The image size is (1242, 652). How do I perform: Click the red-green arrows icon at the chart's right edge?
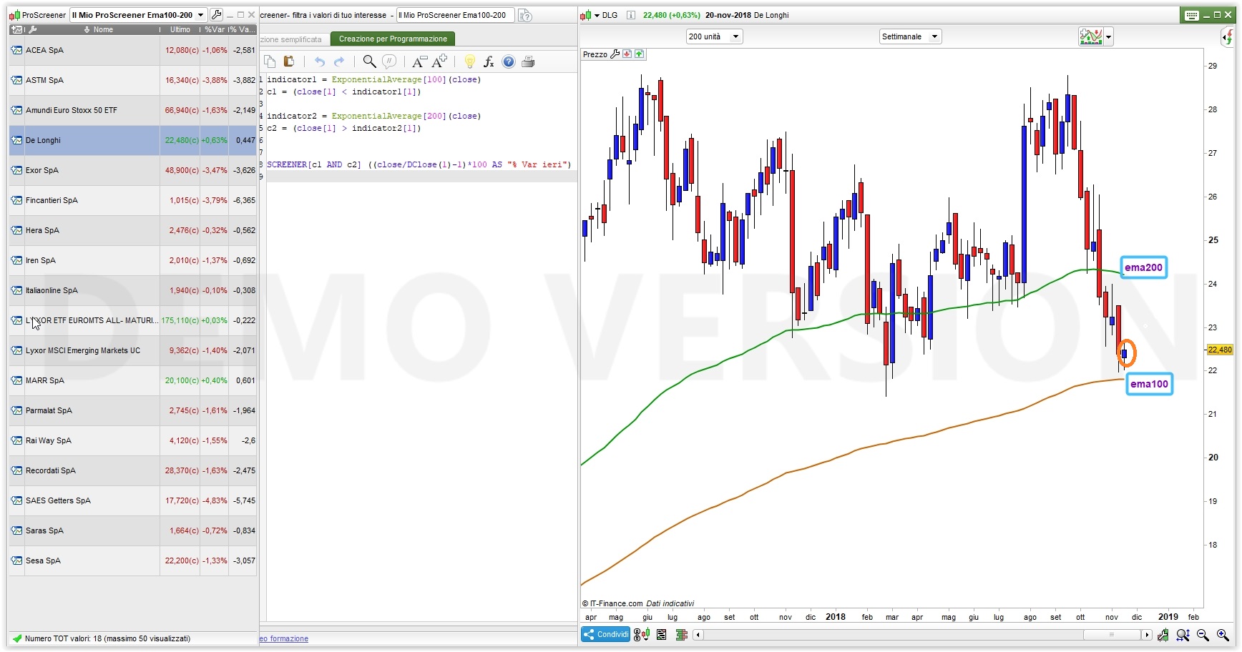pos(1228,36)
